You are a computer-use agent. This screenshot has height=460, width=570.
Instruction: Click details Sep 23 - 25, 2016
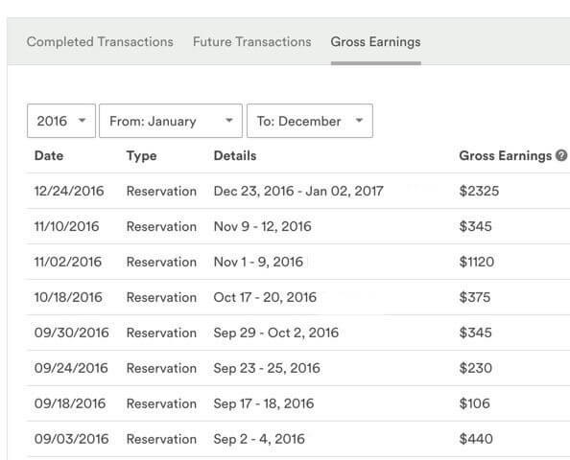point(267,369)
